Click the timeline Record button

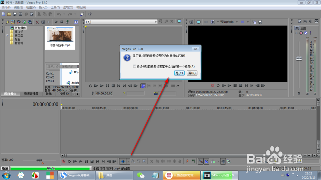coord(64,161)
